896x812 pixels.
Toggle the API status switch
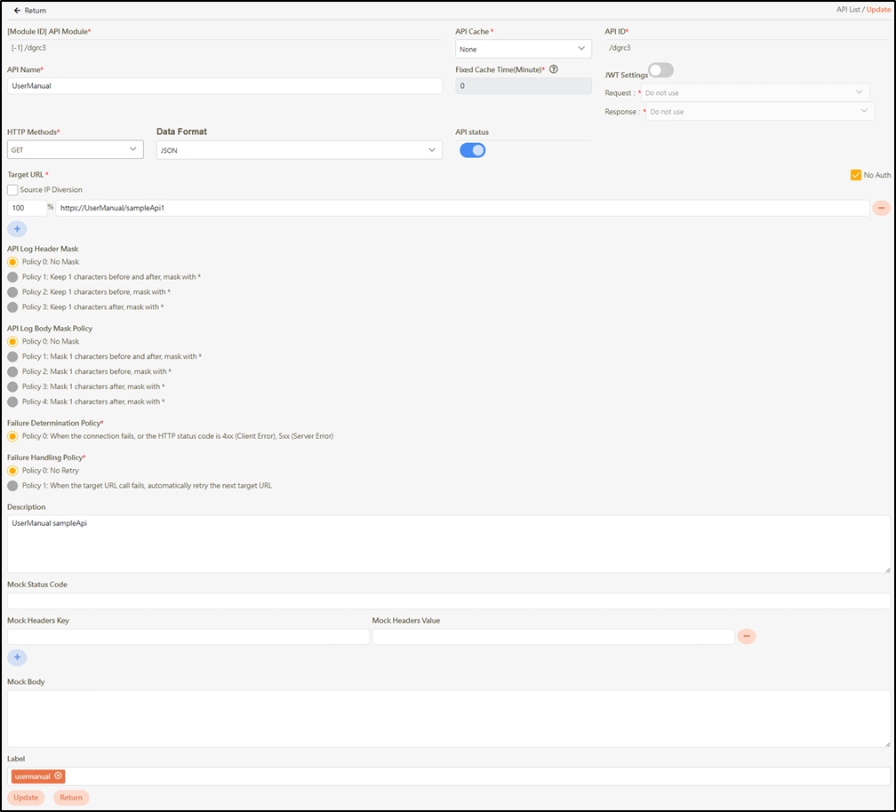pos(472,150)
